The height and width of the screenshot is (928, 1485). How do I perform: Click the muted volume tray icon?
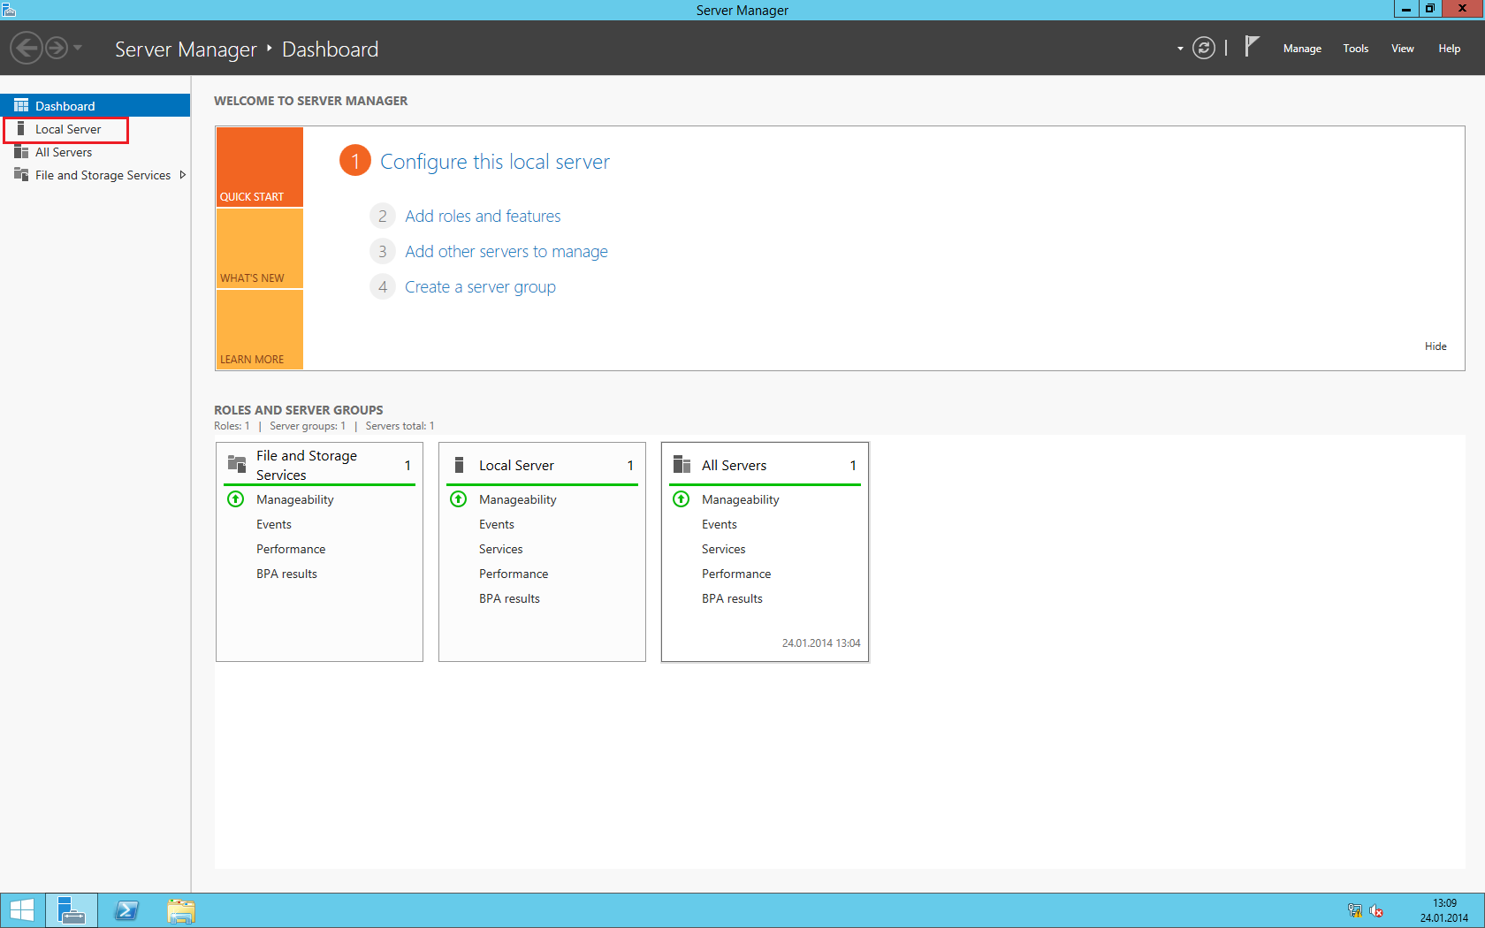1376,910
